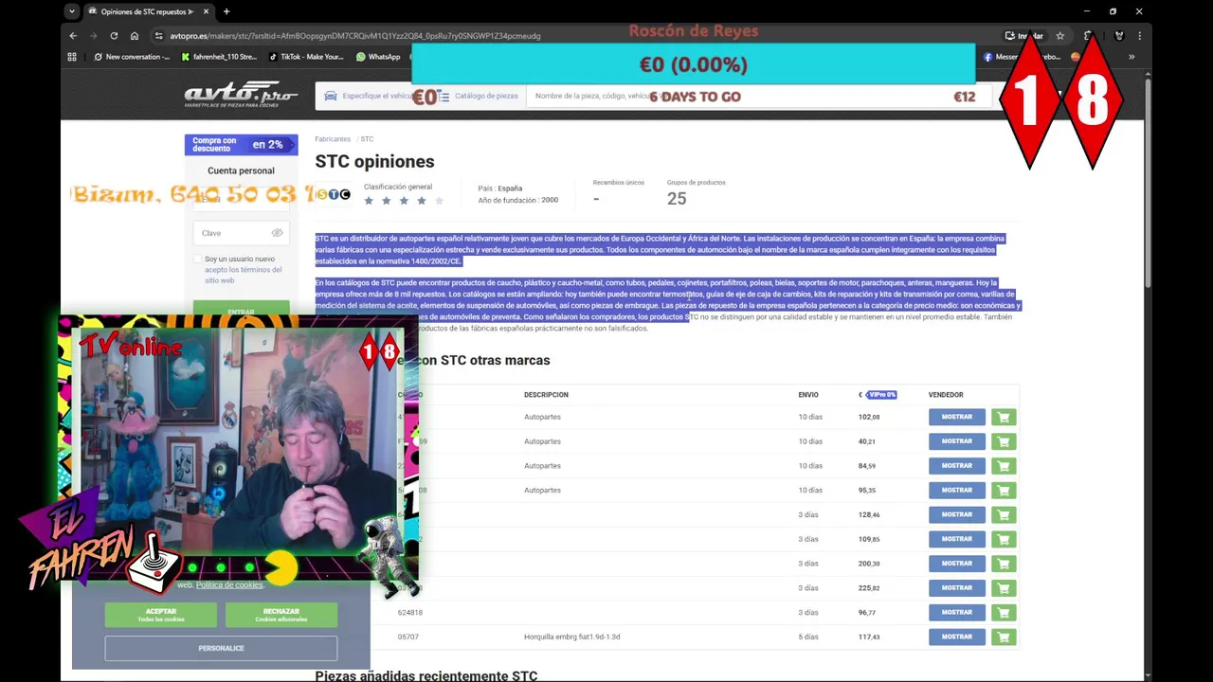Click the star rating under Clasificación general
Screen dimensions: 1213x682
tap(404, 201)
